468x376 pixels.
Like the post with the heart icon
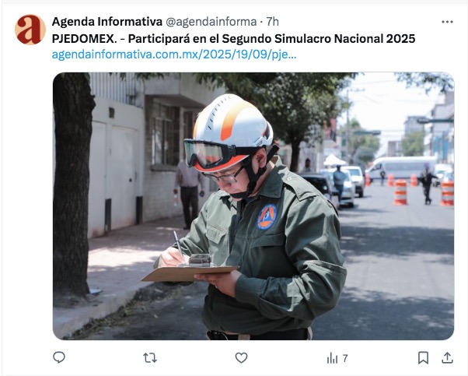tap(241, 357)
